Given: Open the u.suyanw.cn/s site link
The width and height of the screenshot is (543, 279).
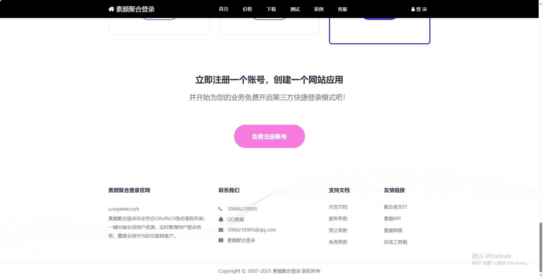Looking at the screenshot, I should [x=124, y=209].
